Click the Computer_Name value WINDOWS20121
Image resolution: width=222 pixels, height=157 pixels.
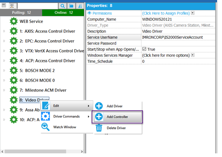(x=157, y=19)
